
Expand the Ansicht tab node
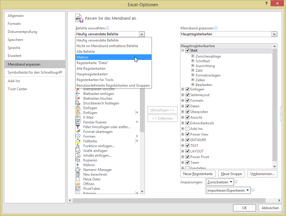183,117
